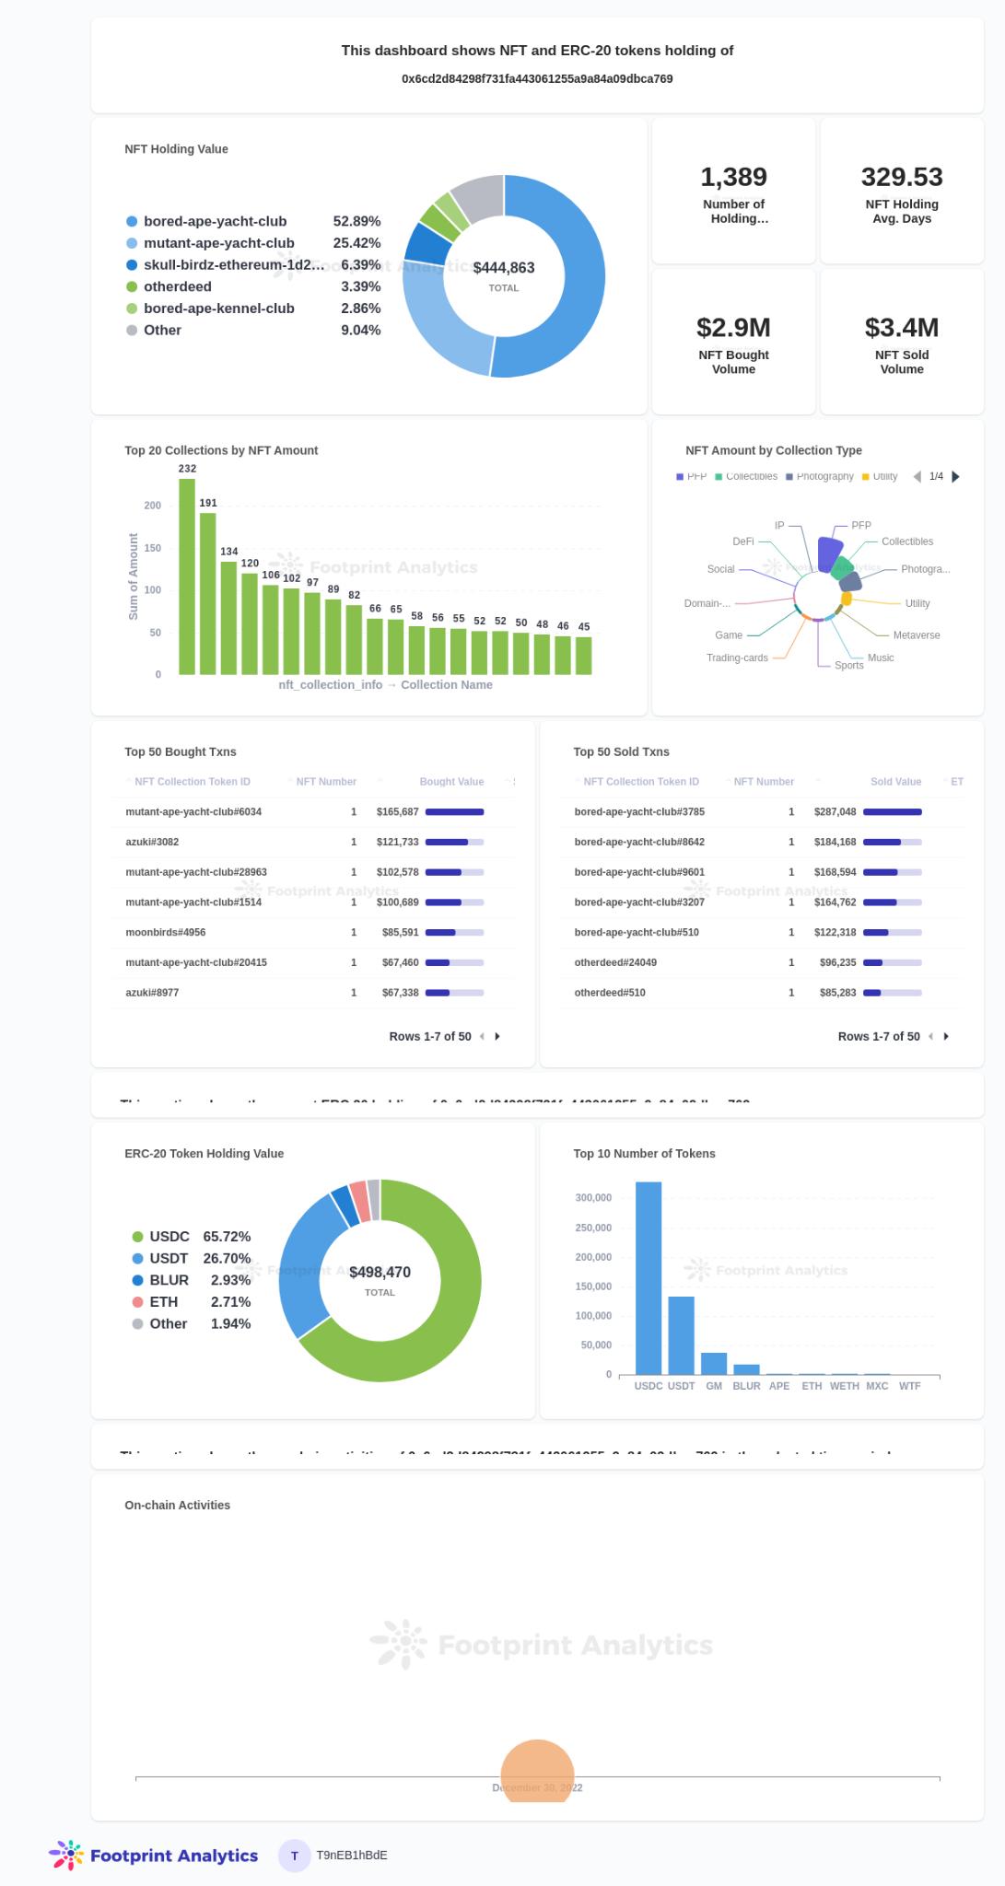This screenshot has width=1005, height=1886.
Task: Sort Sold Txns by Sold Value column
Action: [895, 782]
